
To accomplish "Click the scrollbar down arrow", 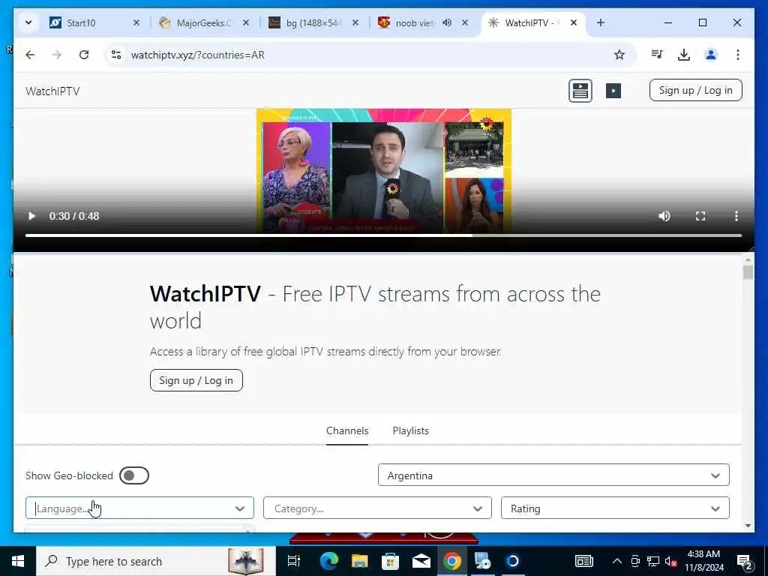I will coord(748,526).
